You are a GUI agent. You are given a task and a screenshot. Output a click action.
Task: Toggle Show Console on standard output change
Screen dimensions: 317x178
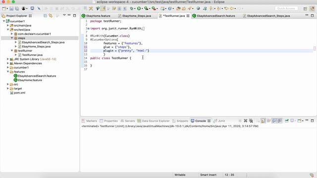click(274, 121)
